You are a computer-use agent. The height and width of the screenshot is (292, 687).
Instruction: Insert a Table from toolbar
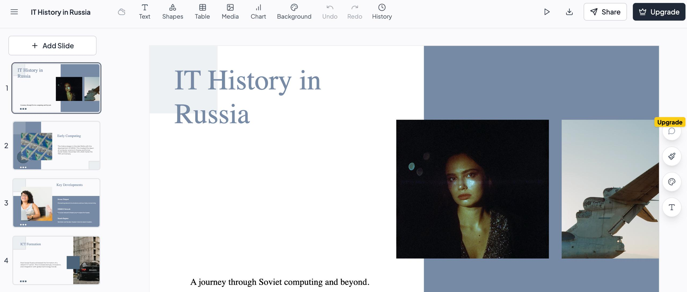[202, 12]
